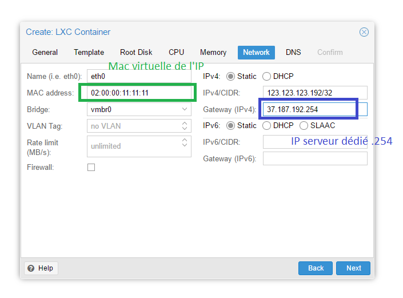Choose the IPv6 SLAAC option

click(x=304, y=125)
